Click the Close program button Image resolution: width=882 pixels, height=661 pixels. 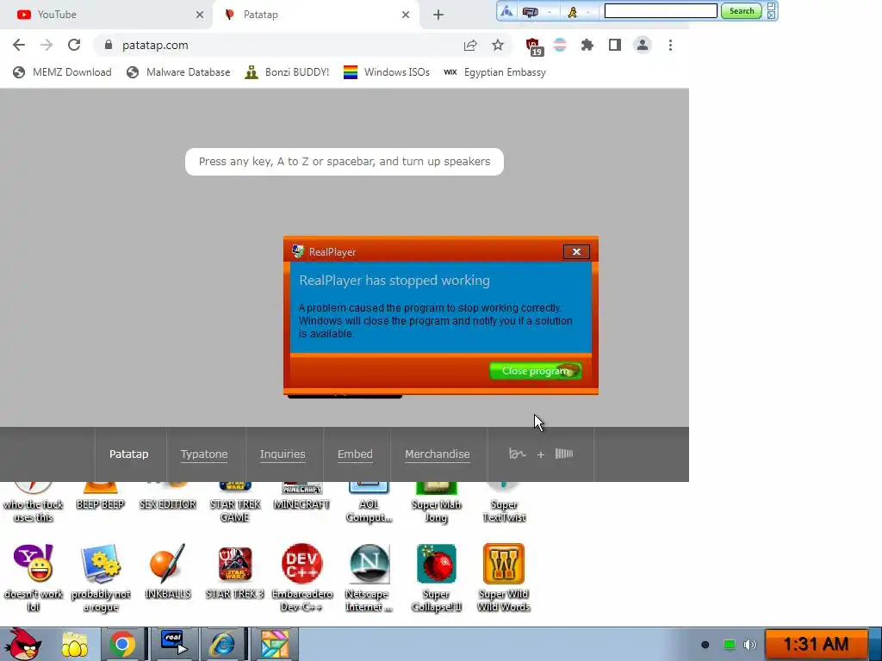535,371
